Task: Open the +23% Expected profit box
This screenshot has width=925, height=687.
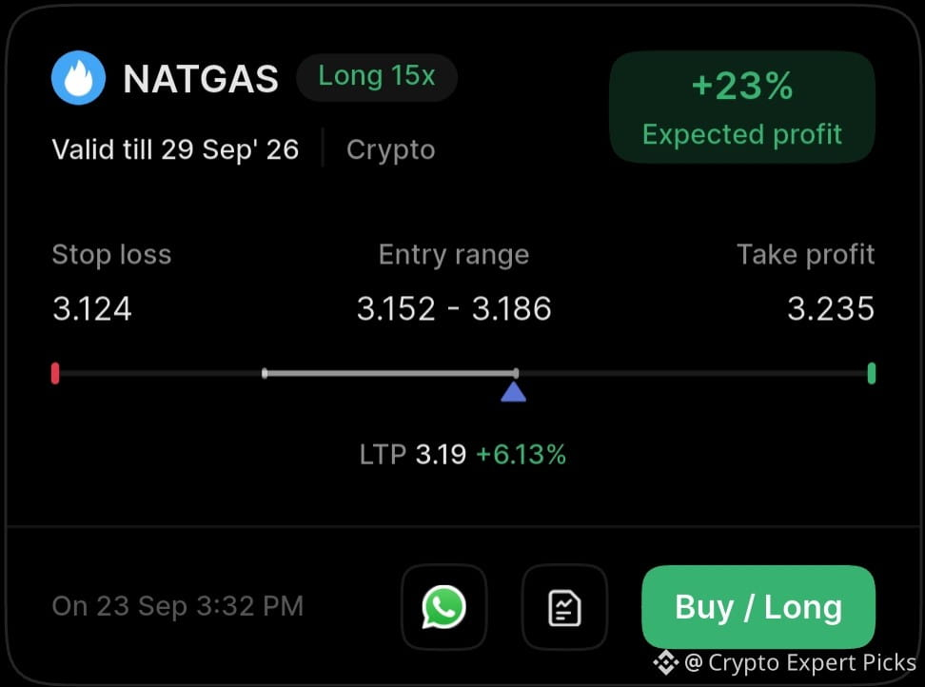Action: 742,107
